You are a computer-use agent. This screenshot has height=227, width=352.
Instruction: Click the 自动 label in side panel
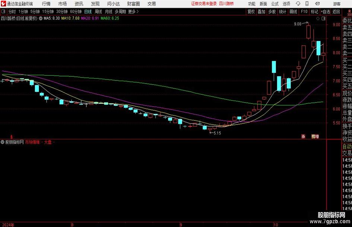(347, 146)
